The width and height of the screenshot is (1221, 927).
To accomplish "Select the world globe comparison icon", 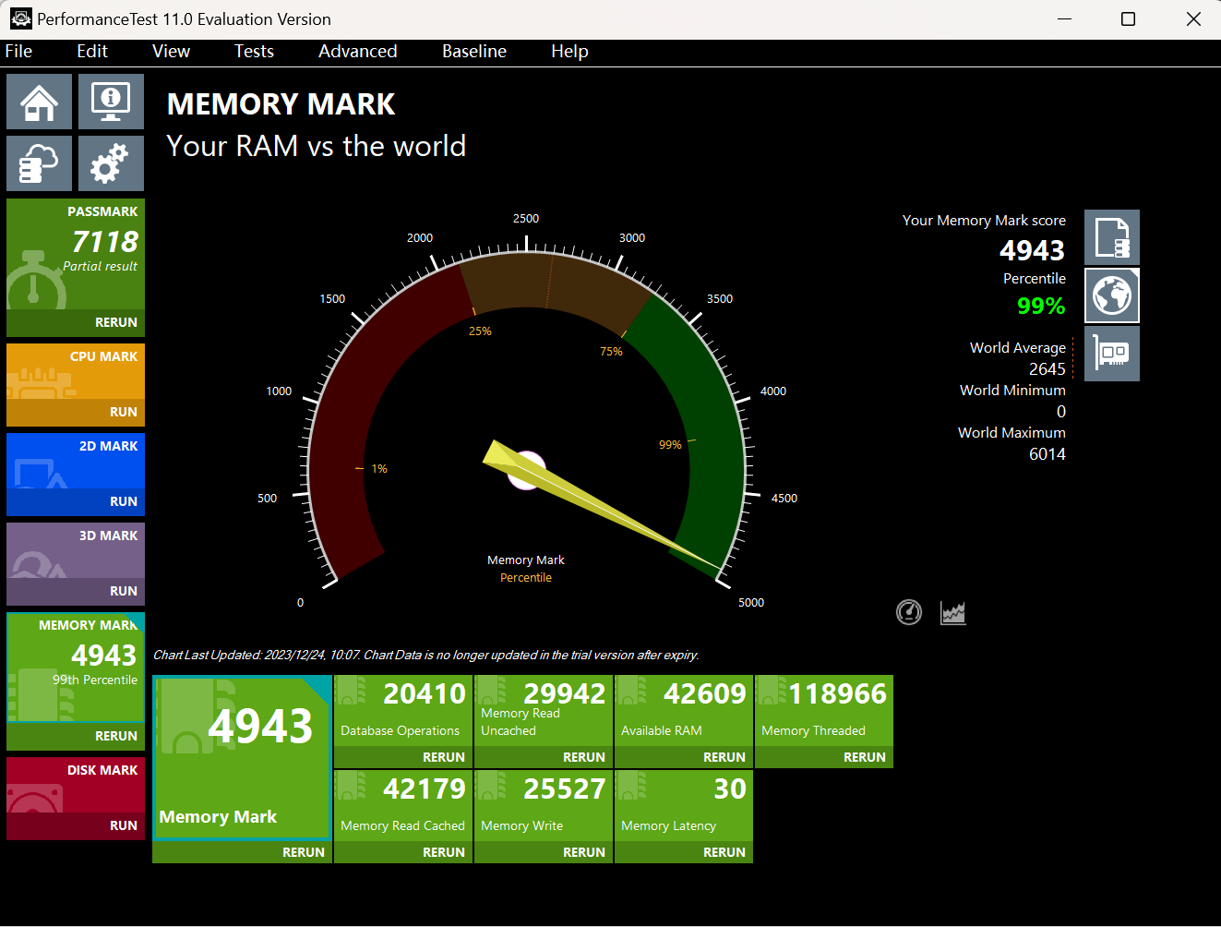I will (x=1111, y=295).
